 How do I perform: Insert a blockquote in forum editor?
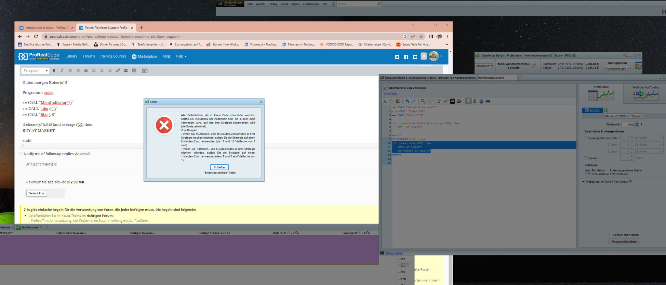(x=86, y=71)
